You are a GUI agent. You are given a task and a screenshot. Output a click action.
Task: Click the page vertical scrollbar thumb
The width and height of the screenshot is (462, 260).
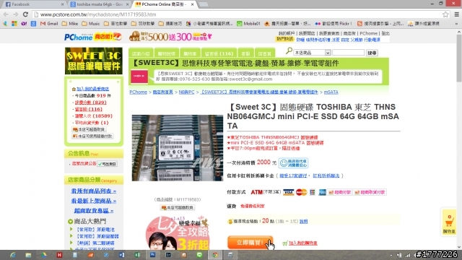point(459,58)
